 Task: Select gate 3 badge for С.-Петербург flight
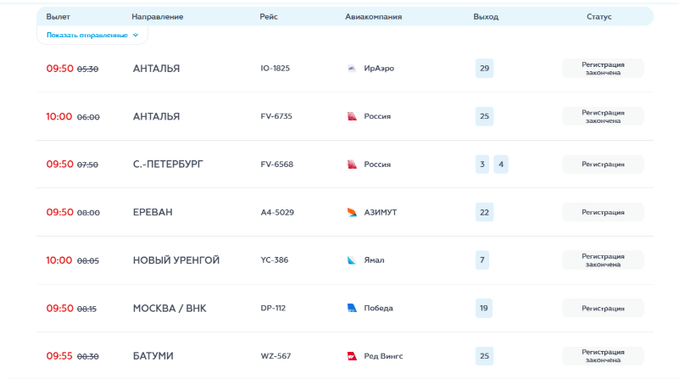482,164
